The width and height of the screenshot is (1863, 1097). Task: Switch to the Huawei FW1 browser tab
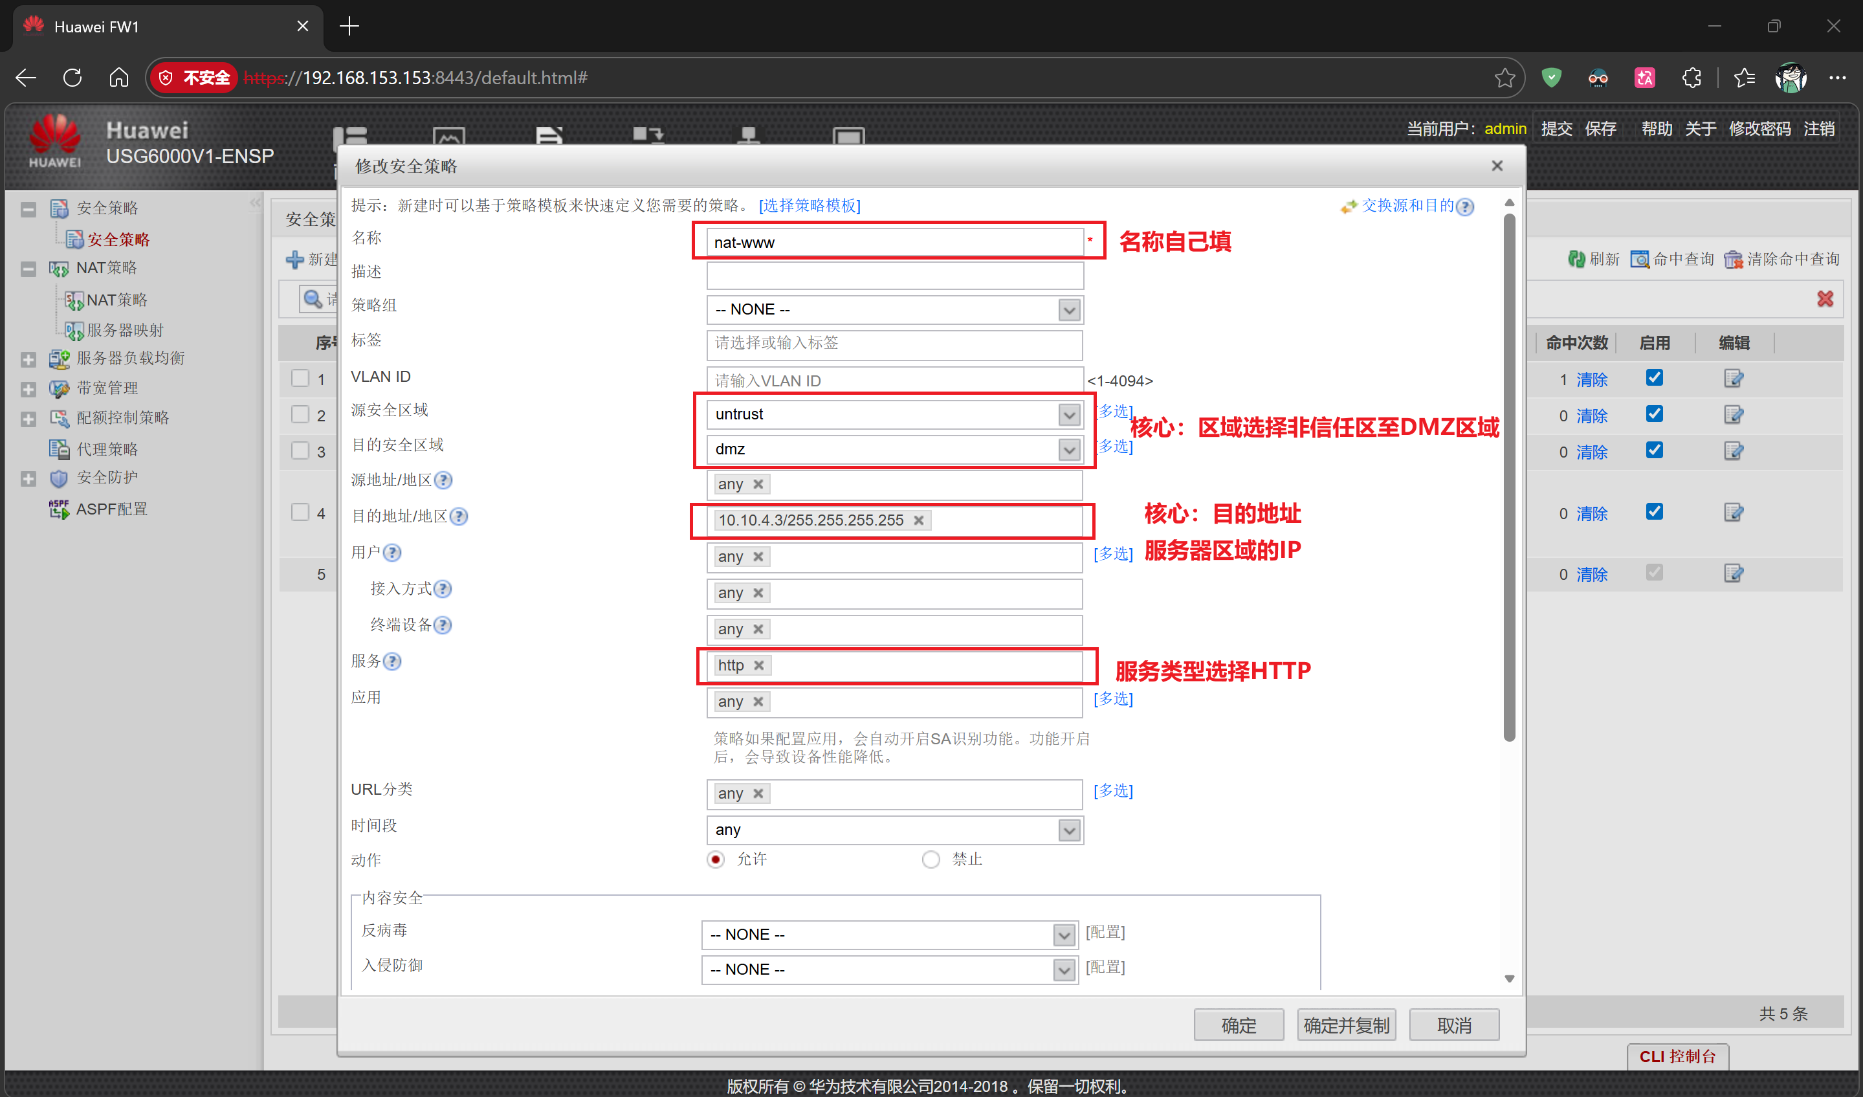point(96,27)
